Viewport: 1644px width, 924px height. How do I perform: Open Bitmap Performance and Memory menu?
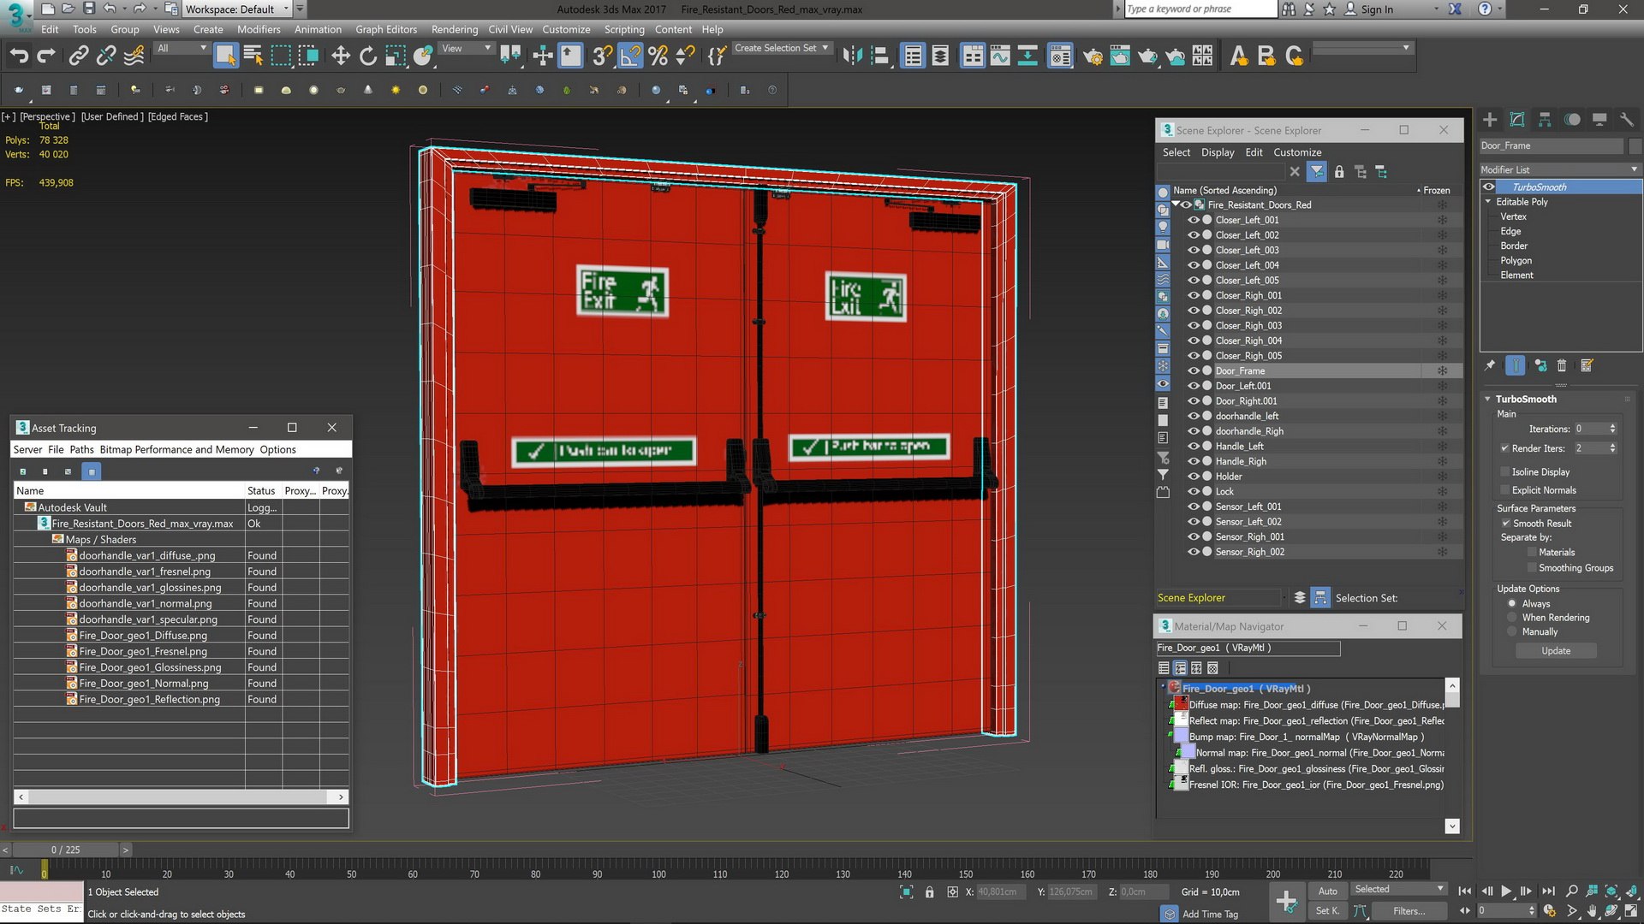coord(176,449)
